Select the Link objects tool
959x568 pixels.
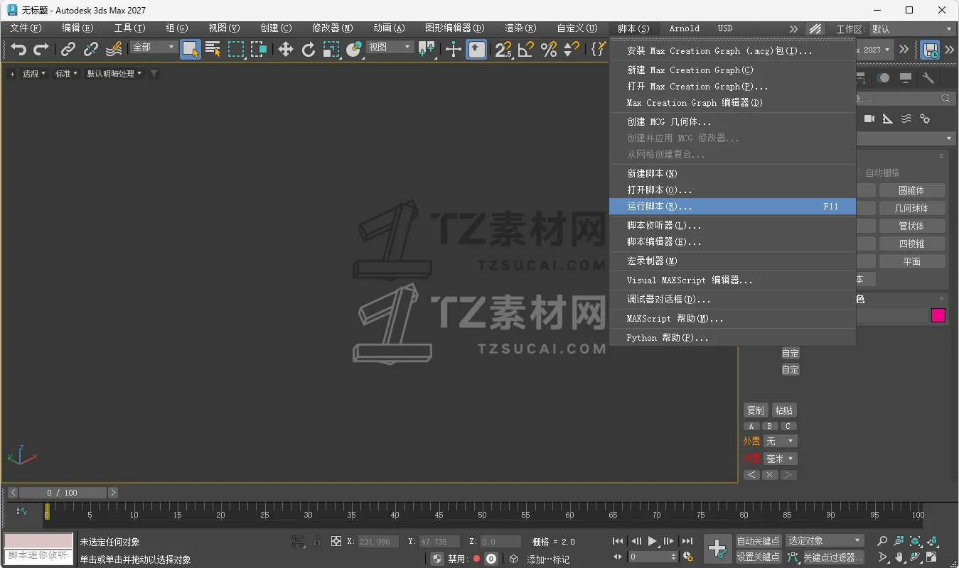click(x=68, y=49)
